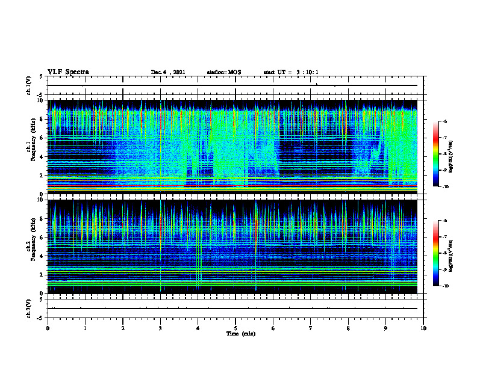Click the time axis tick label "1"
This screenshot has height=368, width=477.
coord(85,328)
